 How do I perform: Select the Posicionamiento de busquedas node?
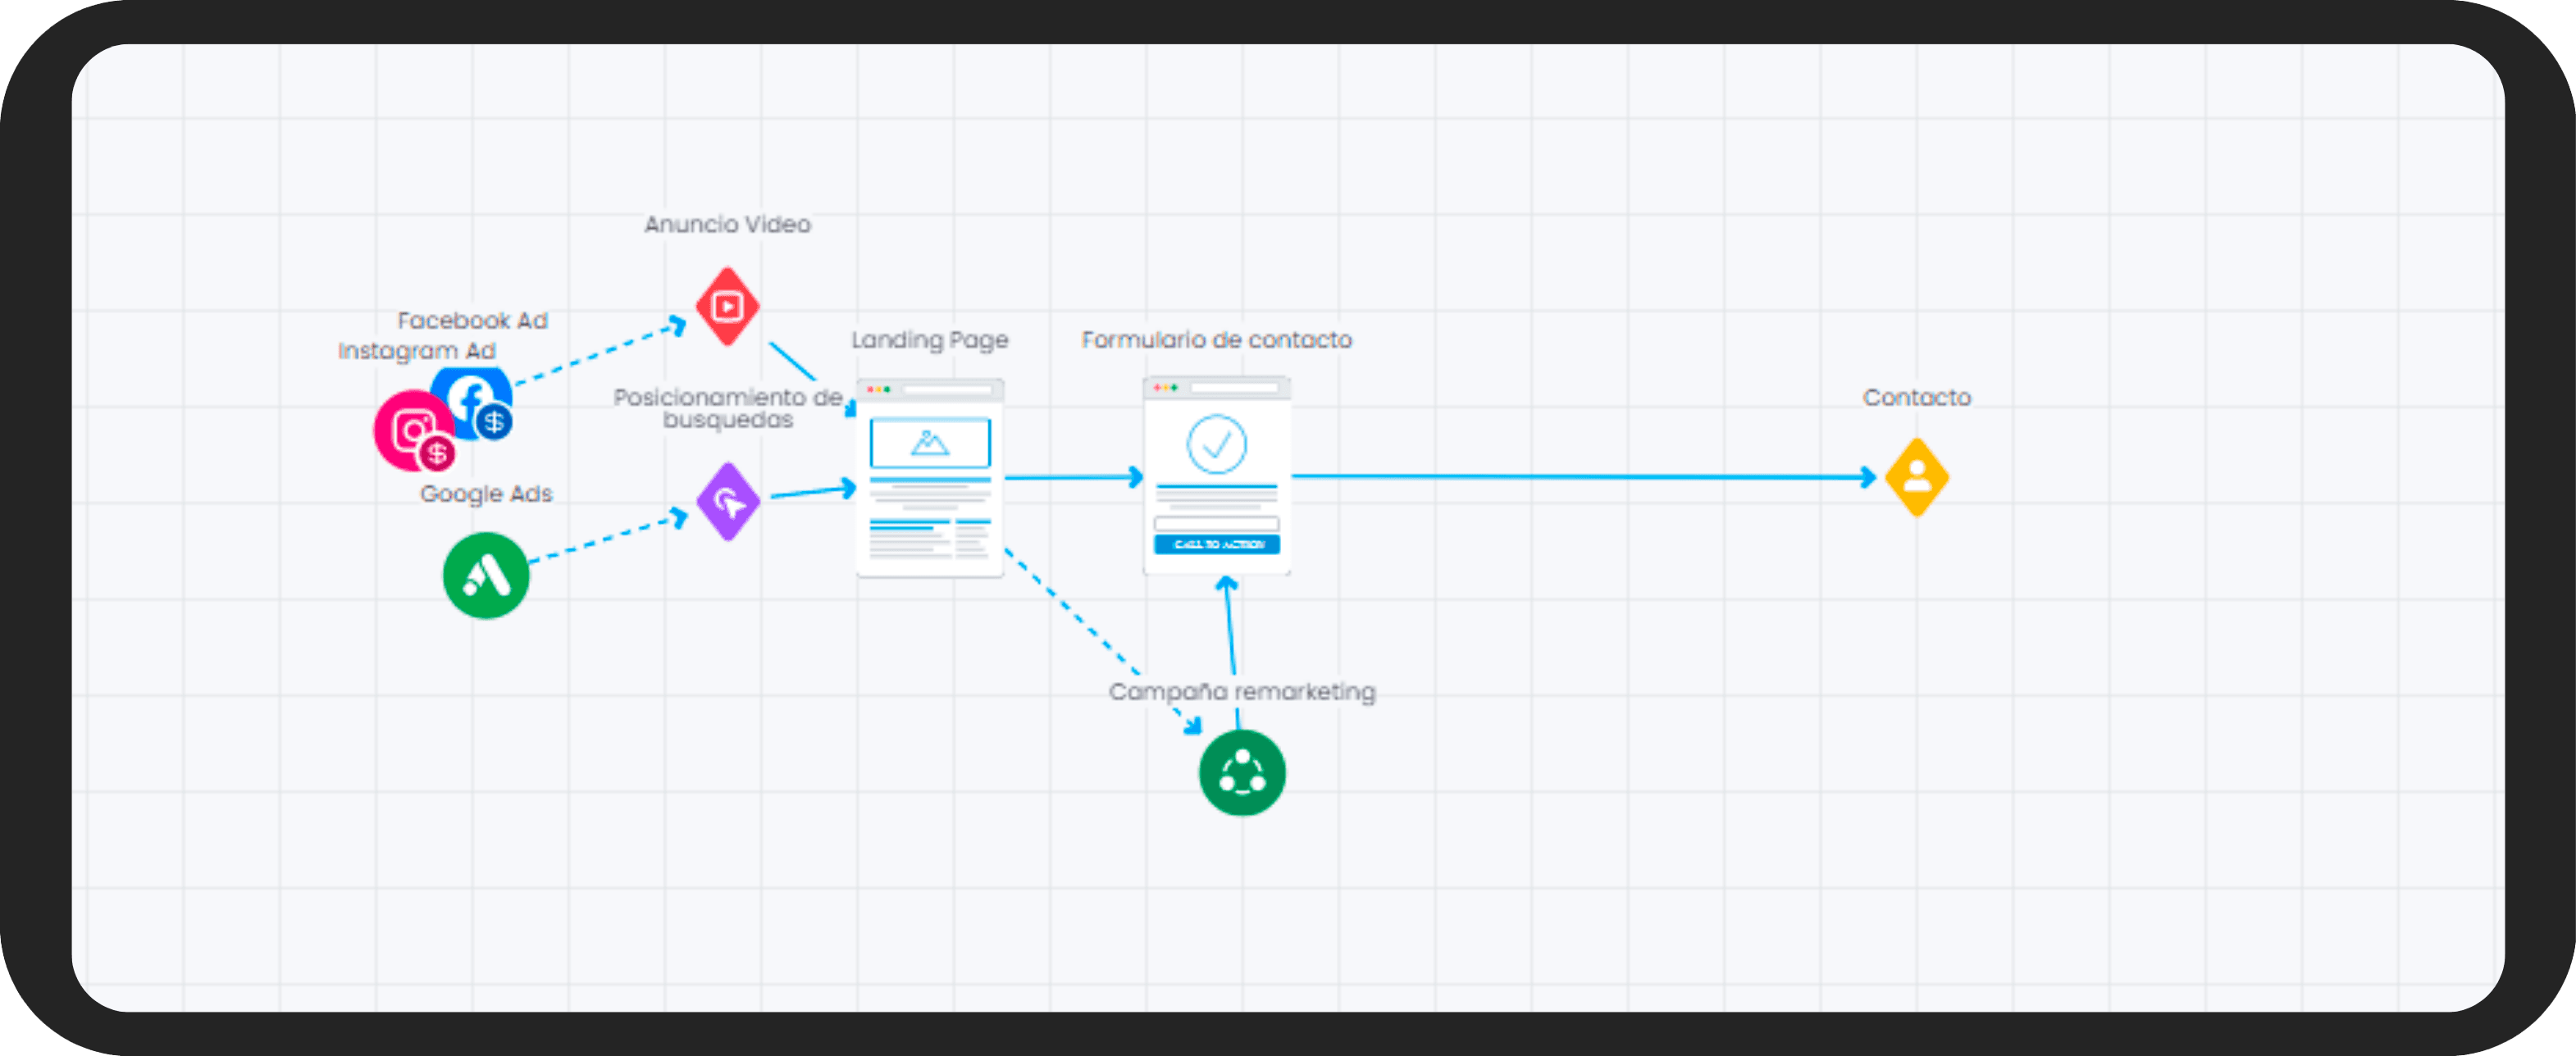(x=728, y=503)
